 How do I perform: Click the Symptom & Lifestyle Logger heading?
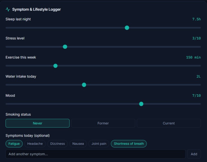(37, 10)
